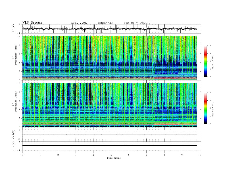Image resolution: width=225 pixels, height=174 pixels.
Task: Click the ch.1 "Frequency (kHz)" axis label
Action: [x=16, y=55]
